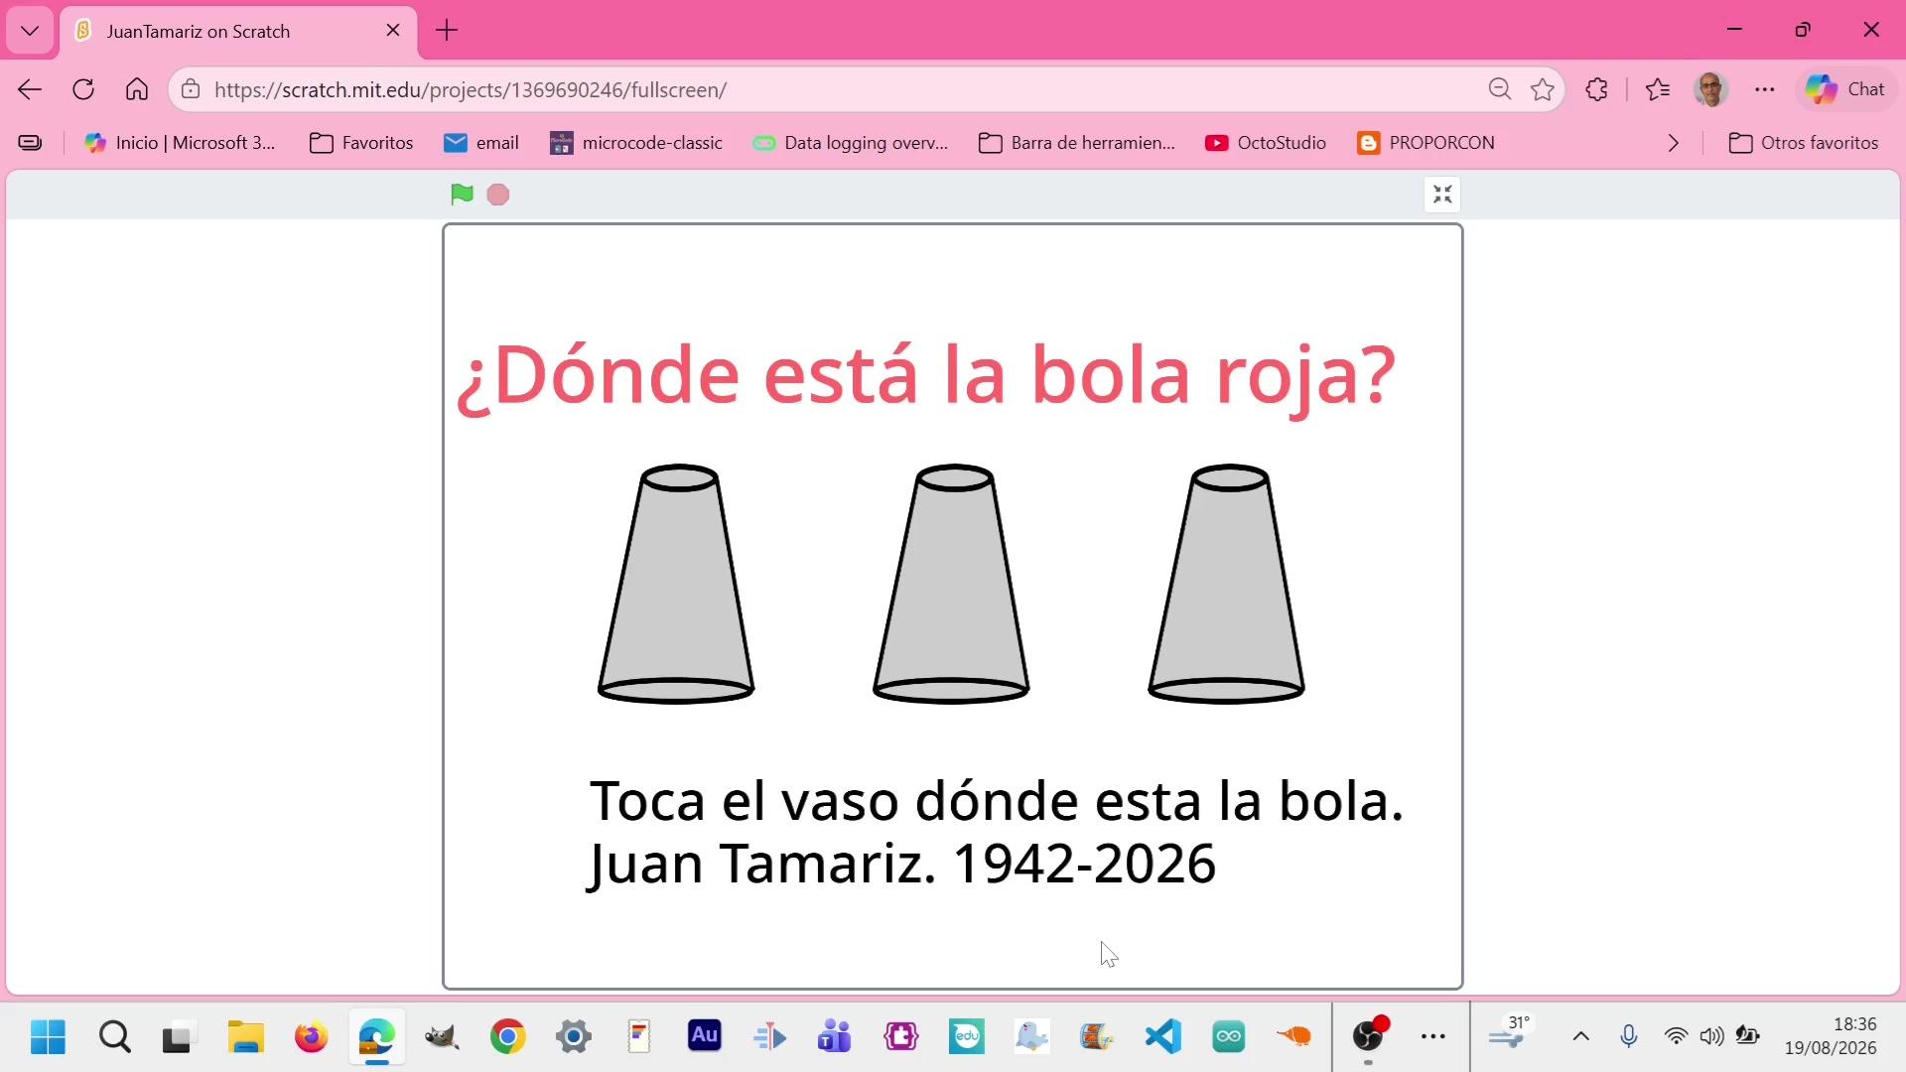Open Task View on the taskbar
This screenshot has height=1072, width=1906.
tap(179, 1037)
